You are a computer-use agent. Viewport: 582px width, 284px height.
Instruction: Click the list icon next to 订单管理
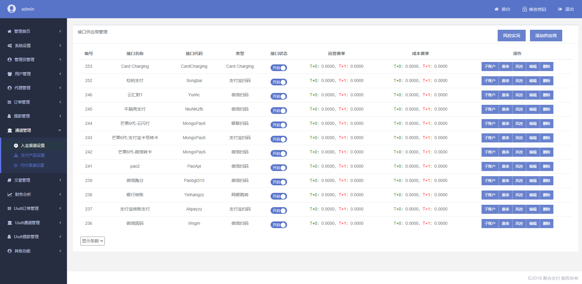9,102
